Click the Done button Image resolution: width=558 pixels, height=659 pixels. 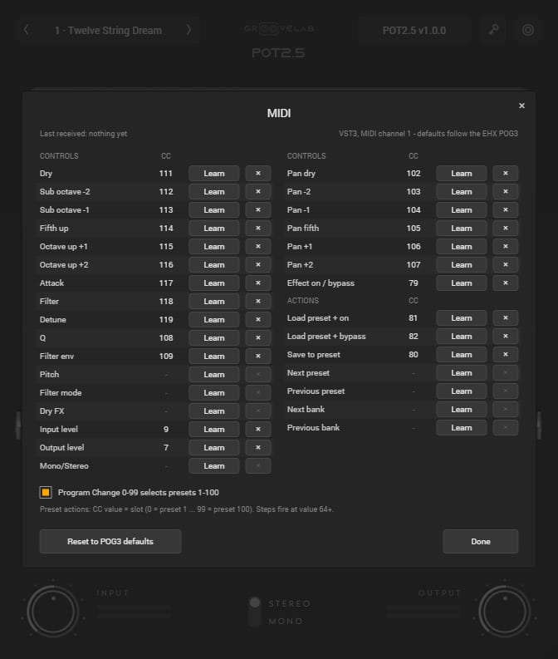click(481, 541)
